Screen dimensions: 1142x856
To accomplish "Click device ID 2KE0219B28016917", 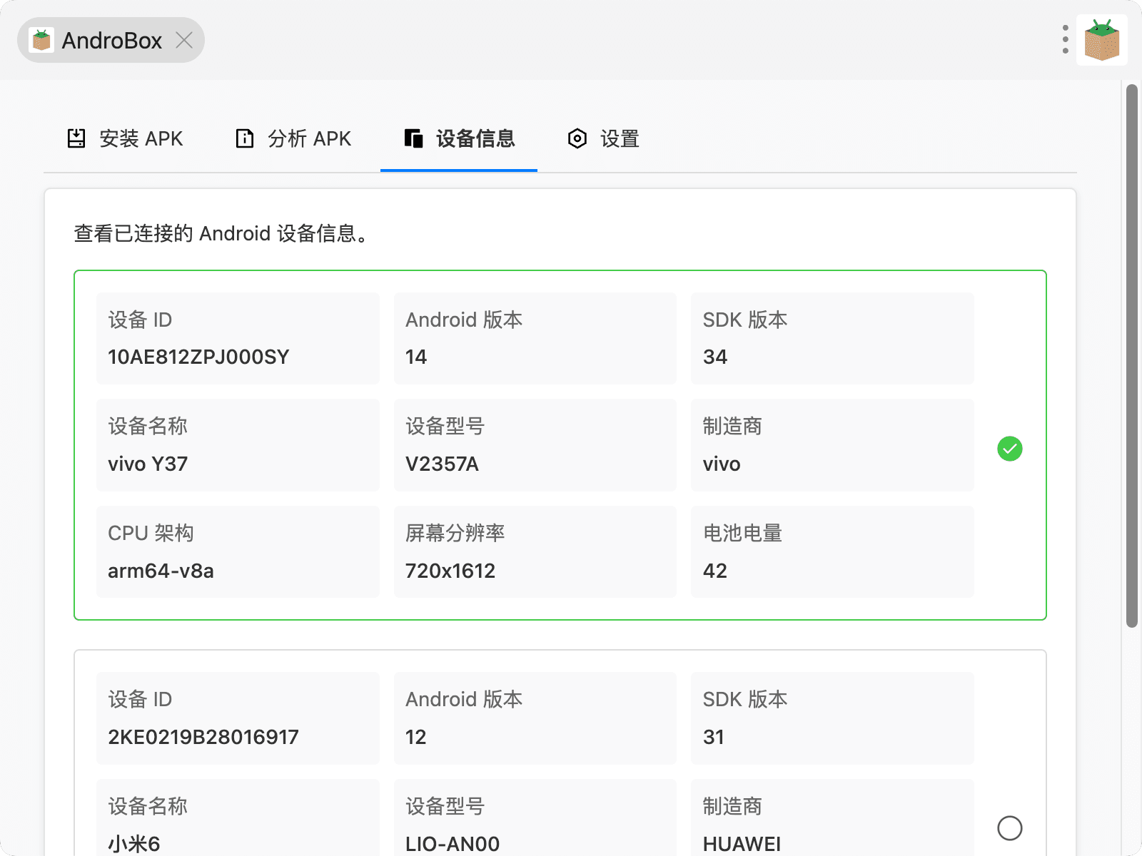I will point(203,737).
